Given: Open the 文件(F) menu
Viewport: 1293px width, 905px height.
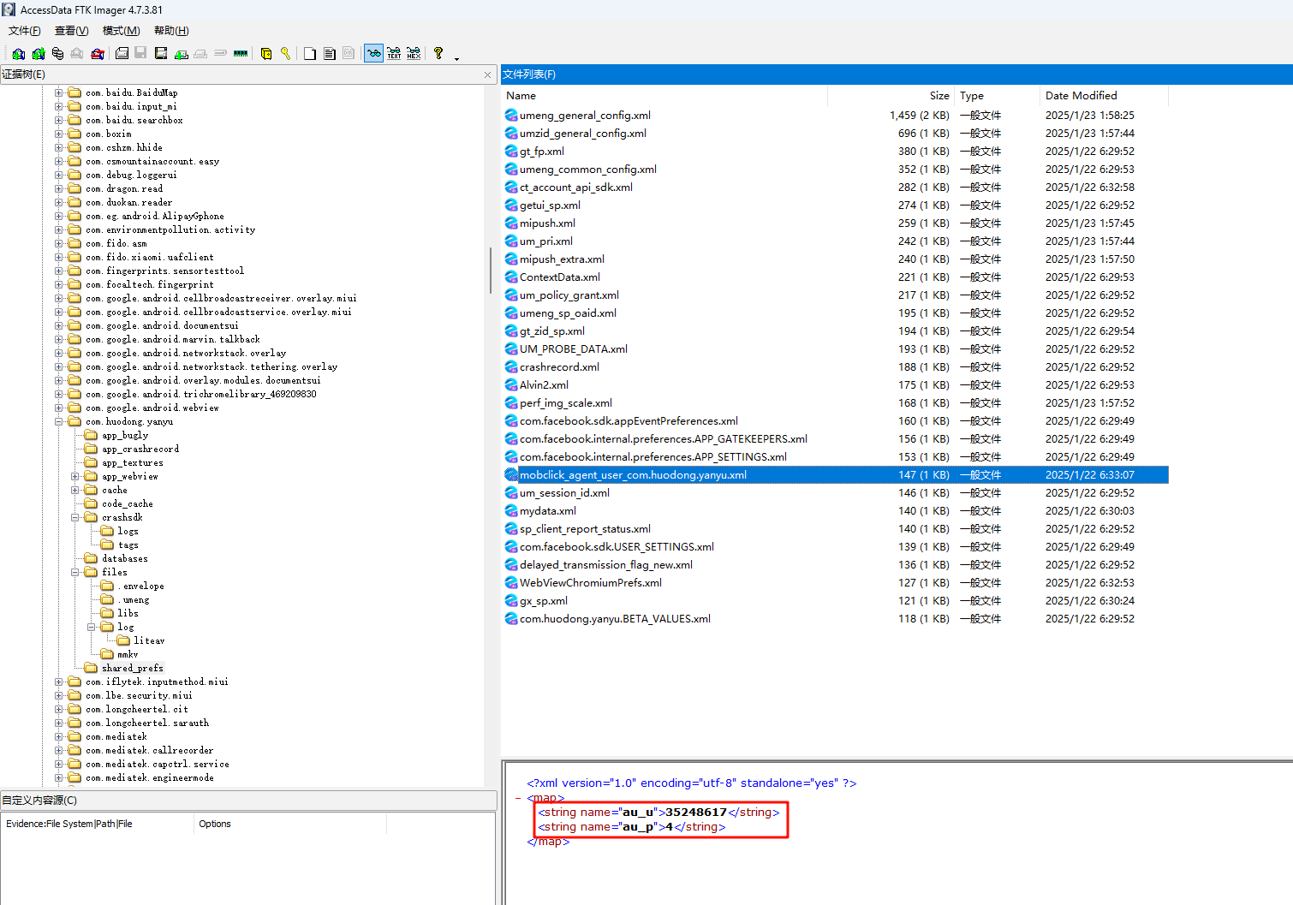Looking at the screenshot, I should (25, 31).
